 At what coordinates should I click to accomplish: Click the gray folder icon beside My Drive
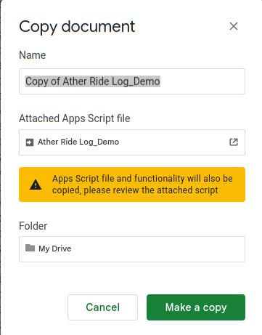[x=30, y=248]
